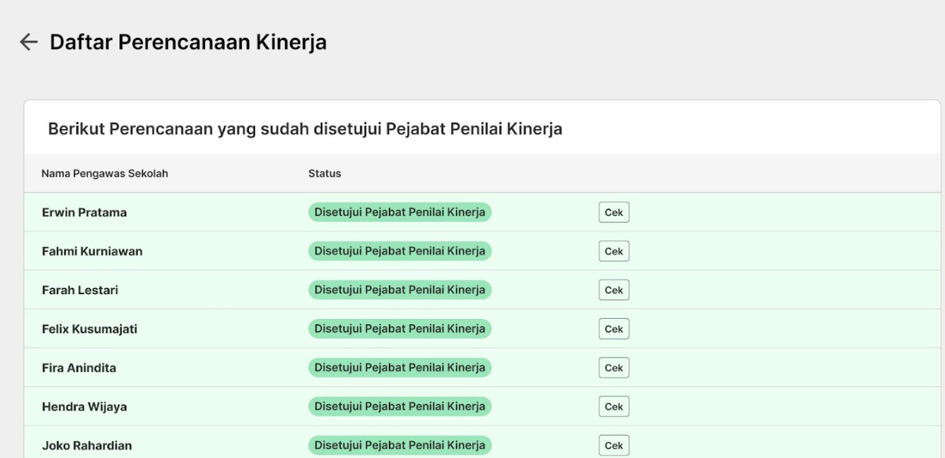Click the Joko Rahardian name
This screenshot has width=945, height=458.
pyautogui.click(x=87, y=447)
